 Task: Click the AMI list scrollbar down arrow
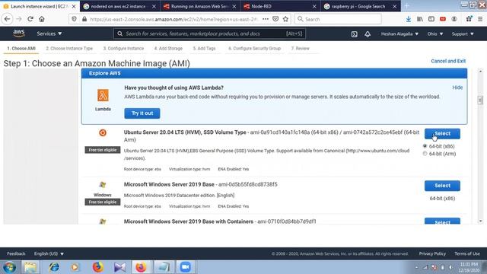pyautogui.click(x=480, y=221)
